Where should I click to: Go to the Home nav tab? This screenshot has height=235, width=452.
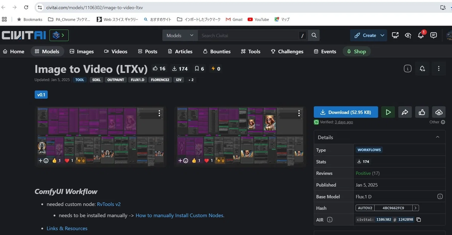pos(14,52)
